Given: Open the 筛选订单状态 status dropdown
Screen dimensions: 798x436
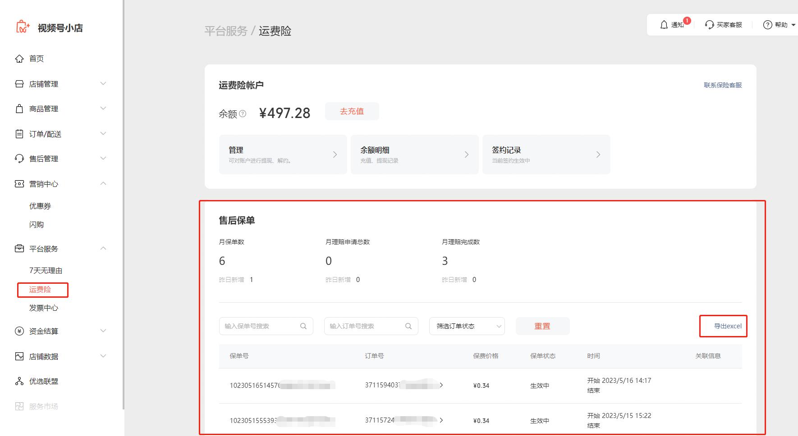Looking at the screenshot, I should pyautogui.click(x=467, y=326).
